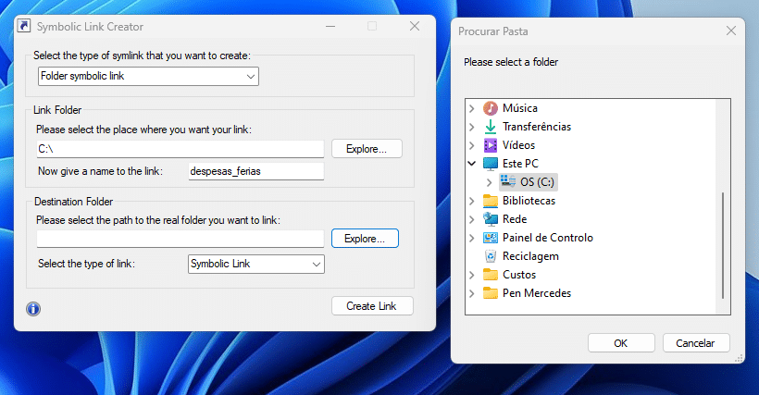Open the symlink type dropdown 'Folder symbolic link'

point(149,77)
